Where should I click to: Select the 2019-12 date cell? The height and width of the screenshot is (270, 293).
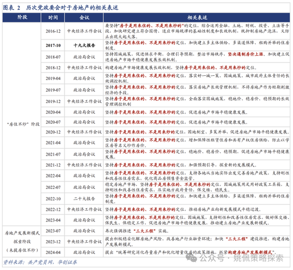point(53,101)
